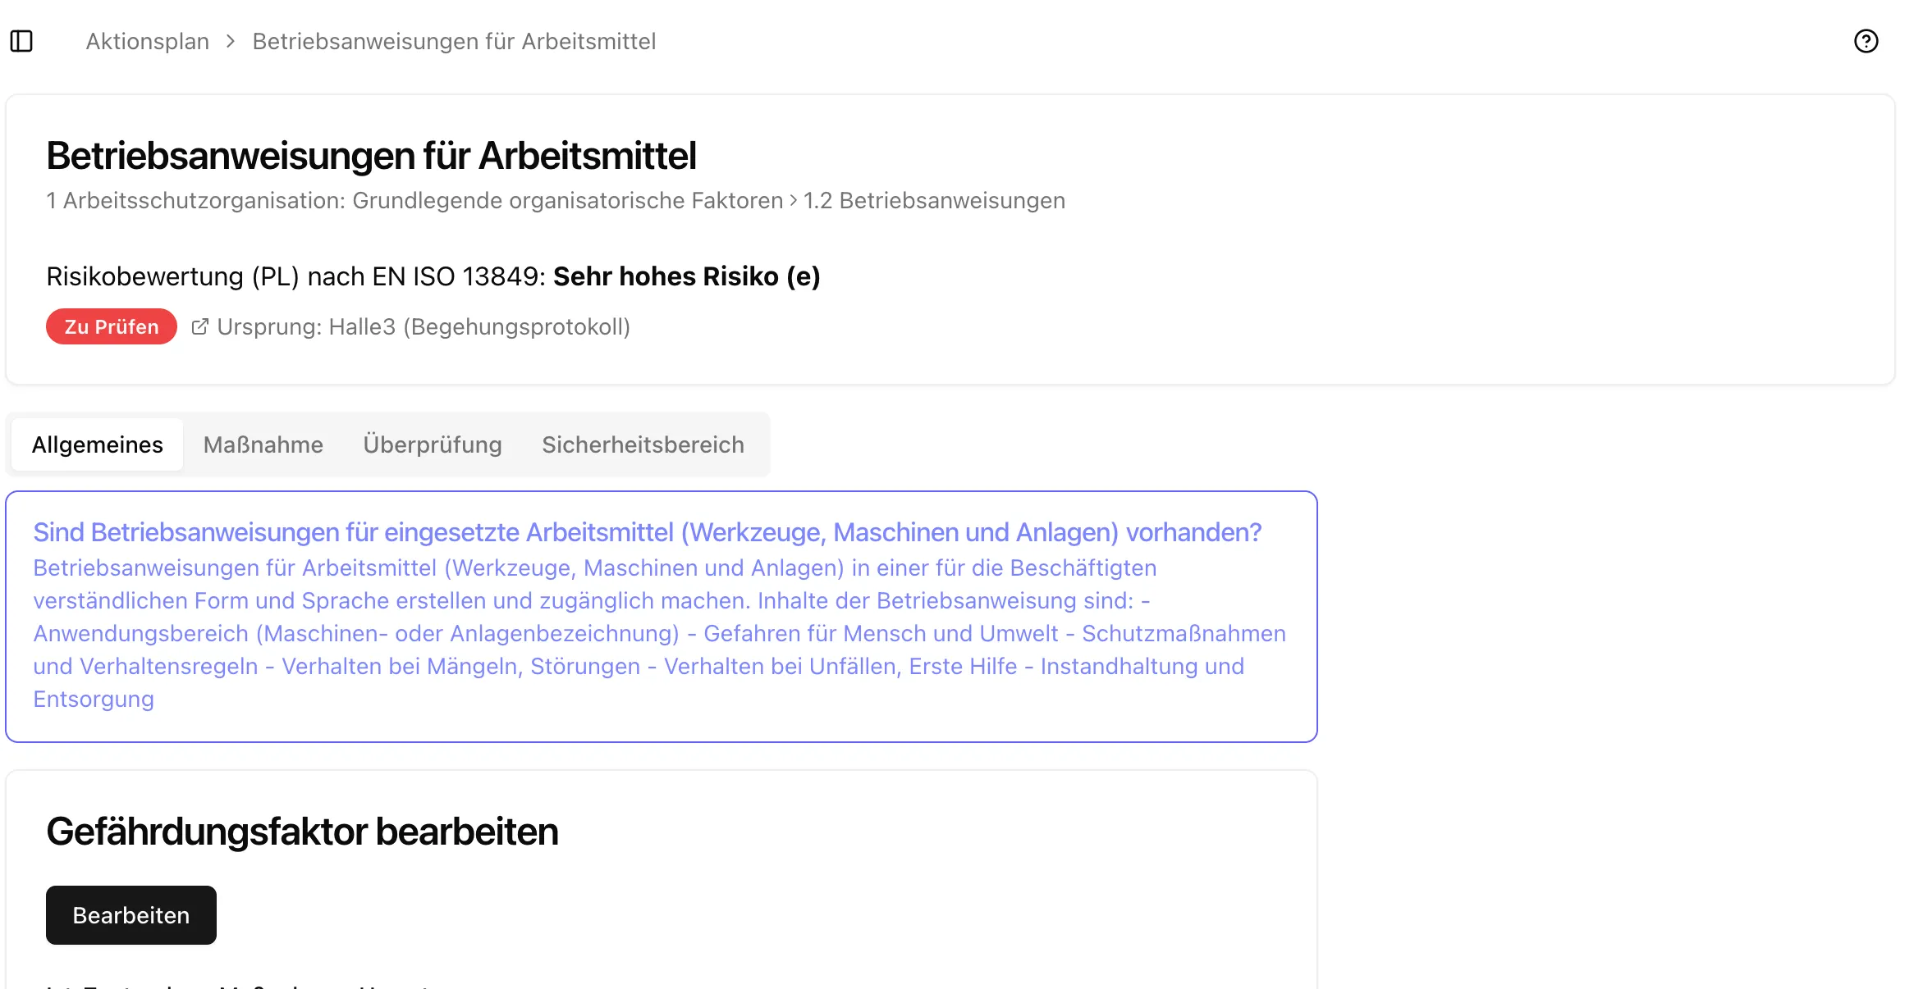Viewport: 1914px width, 989px height.
Task: Click the Betriebsanweisungen für Arbeitsmittel breadcrumb
Action: (x=454, y=41)
